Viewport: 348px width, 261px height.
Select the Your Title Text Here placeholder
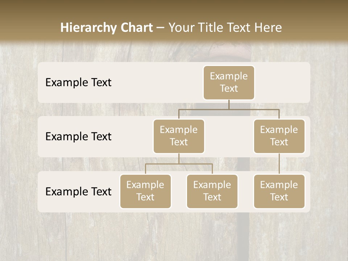225,28
